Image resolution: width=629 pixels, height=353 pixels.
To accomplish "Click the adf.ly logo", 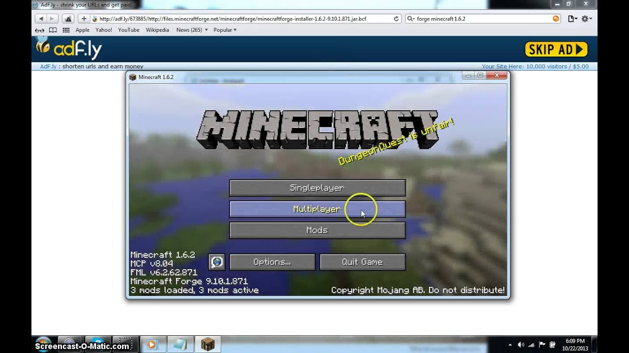I will 69,49.
